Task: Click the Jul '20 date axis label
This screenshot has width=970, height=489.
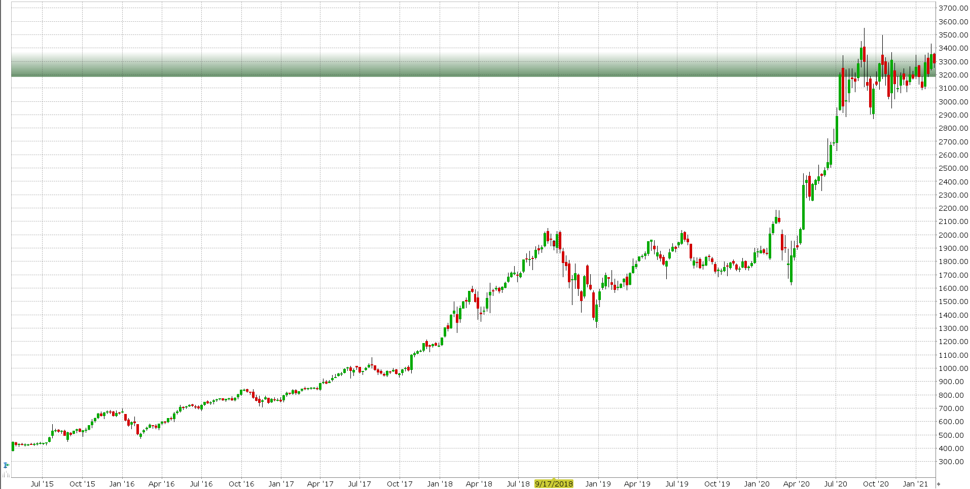Action: [x=836, y=483]
